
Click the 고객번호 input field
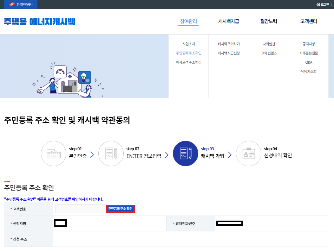coord(81,209)
